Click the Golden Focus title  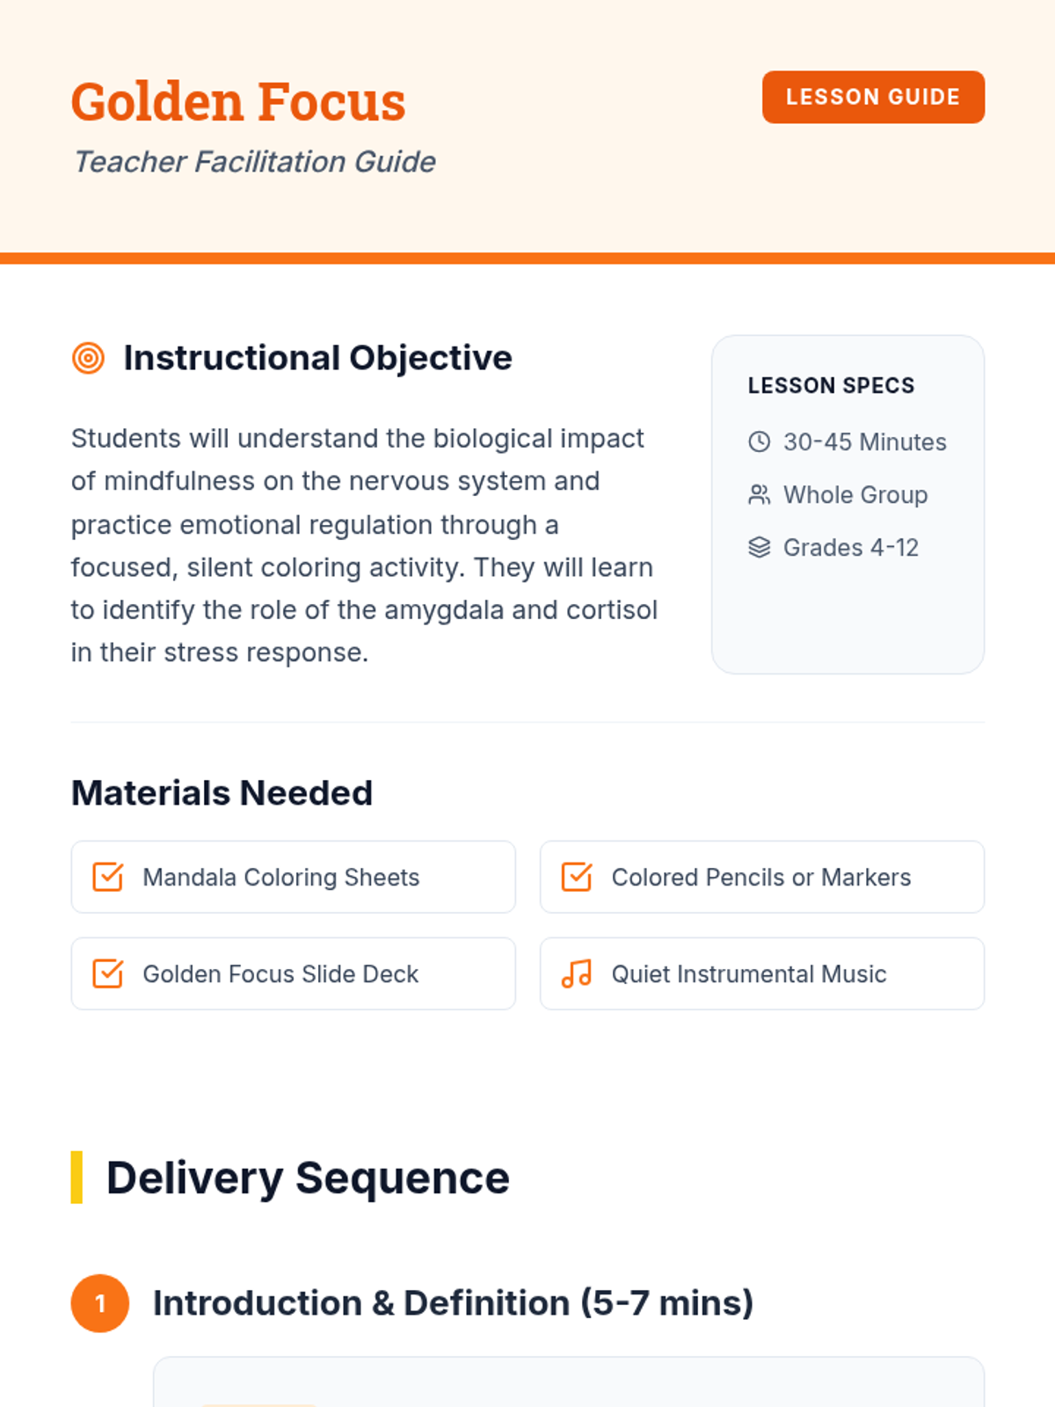coord(238,102)
